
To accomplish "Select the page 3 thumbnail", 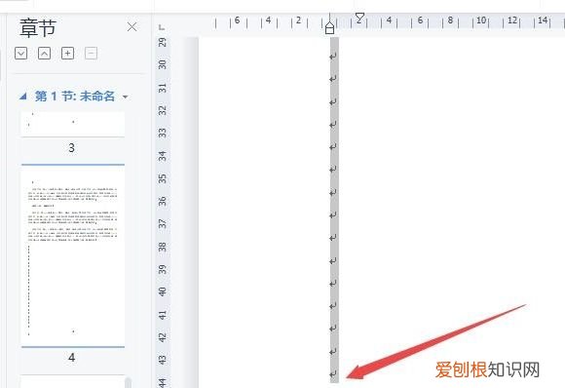I will pos(73,124).
